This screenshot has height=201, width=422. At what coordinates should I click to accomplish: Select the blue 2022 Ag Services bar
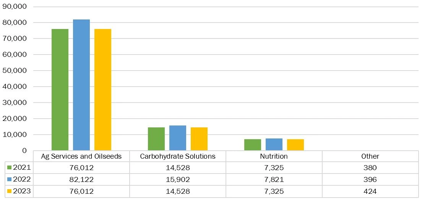tap(81, 85)
